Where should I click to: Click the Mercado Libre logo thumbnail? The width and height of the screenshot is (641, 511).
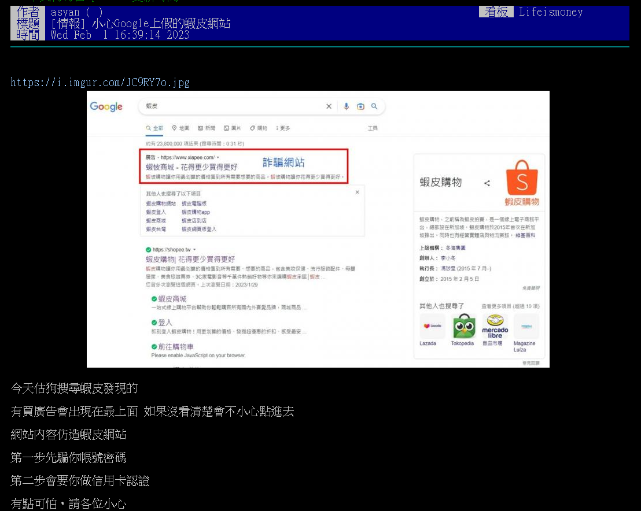(x=495, y=326)
